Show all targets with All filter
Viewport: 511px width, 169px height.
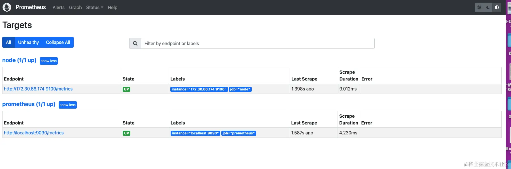[x=9, y=42]
